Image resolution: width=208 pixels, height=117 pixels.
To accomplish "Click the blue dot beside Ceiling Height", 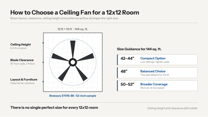I will (43, 43).
